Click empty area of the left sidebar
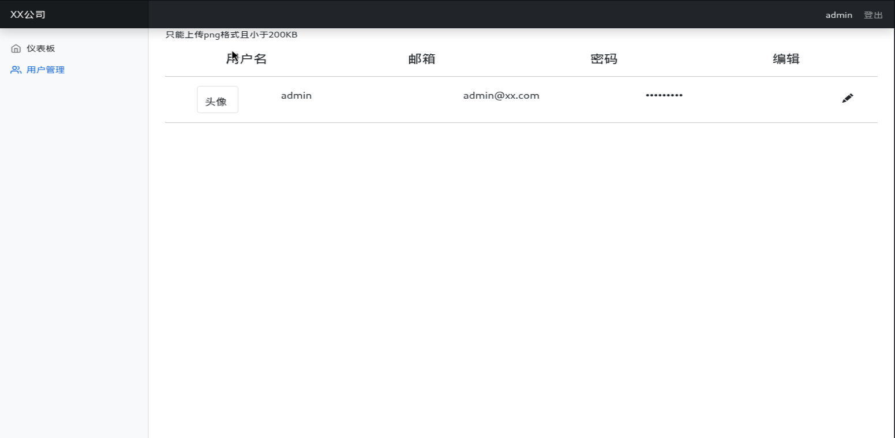The image size is (895, 438). click(74, 260)
